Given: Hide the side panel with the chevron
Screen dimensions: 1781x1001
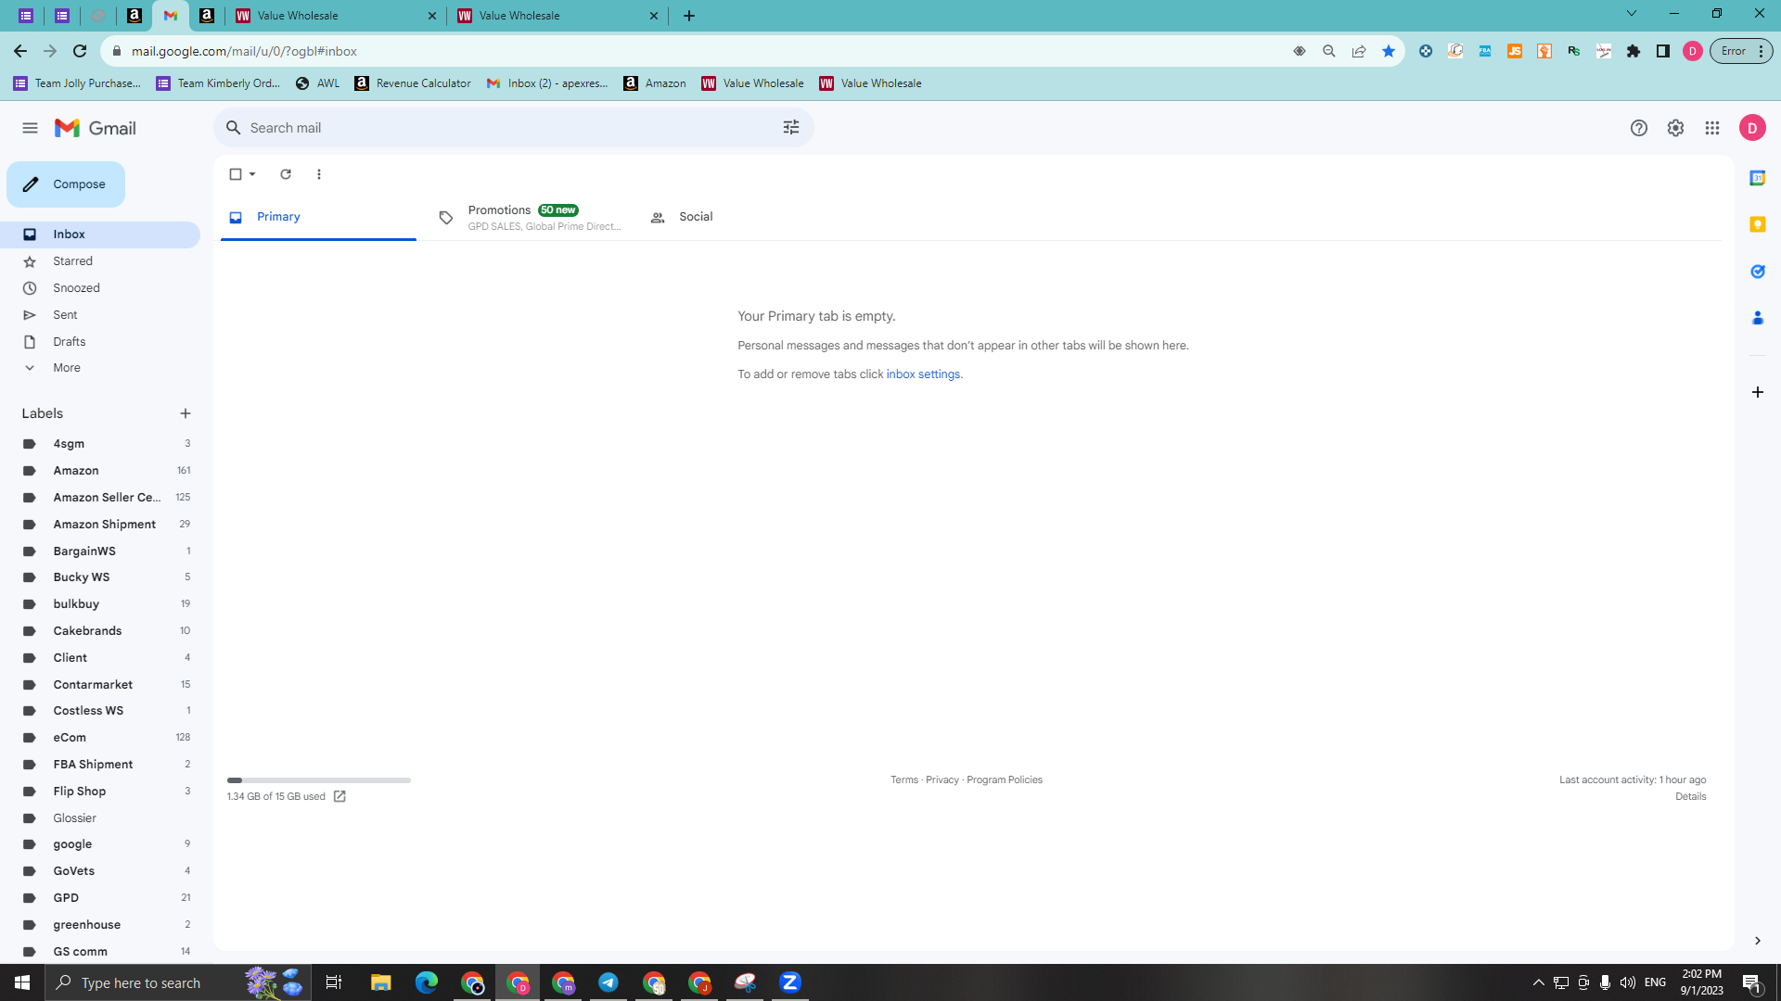Looking at the screenshot, I should coord(1757,941).
